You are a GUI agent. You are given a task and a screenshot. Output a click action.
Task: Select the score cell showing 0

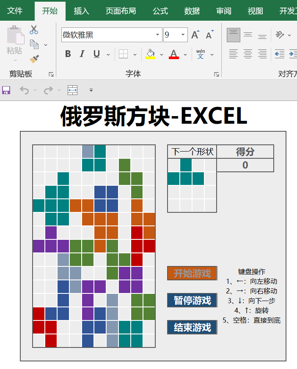(245, 165)
